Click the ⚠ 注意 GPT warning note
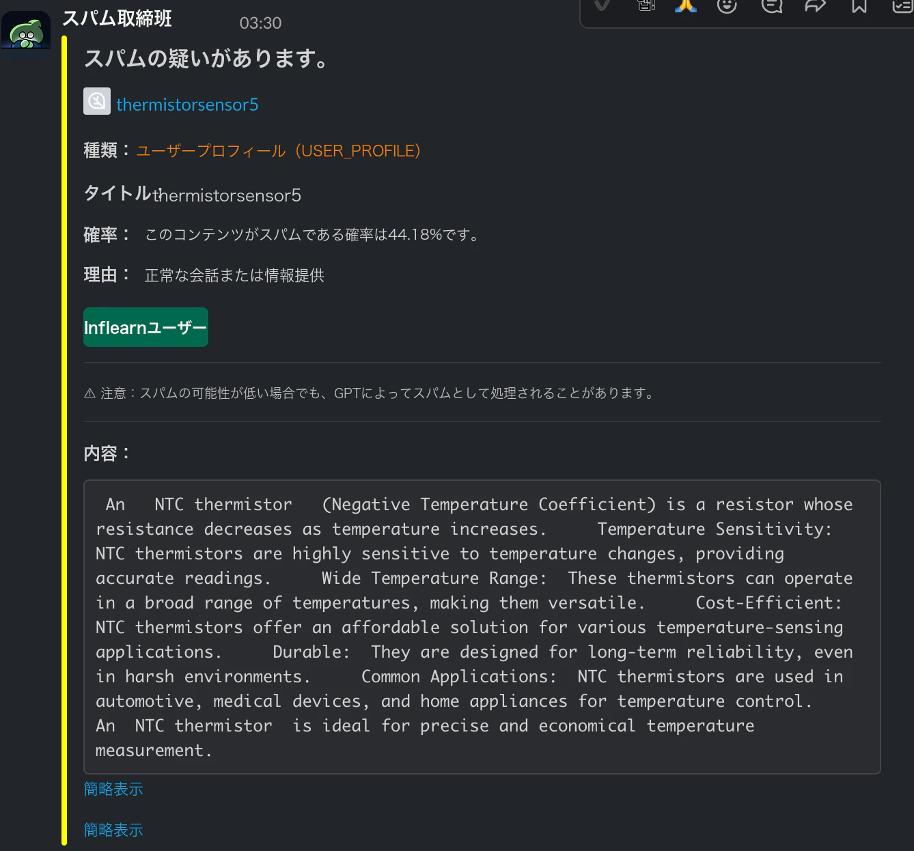Image resolution: width=914 pixels, height=851 pixels. click(370, 393)
